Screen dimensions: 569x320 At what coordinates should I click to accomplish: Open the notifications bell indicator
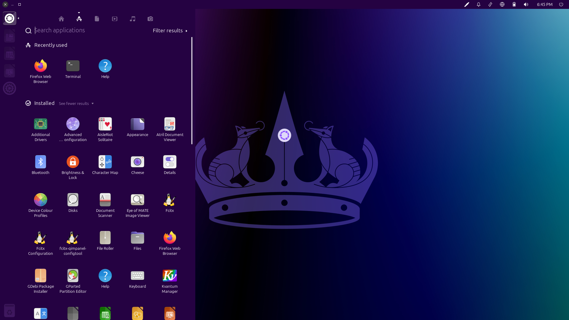click(x=479, y=4)
